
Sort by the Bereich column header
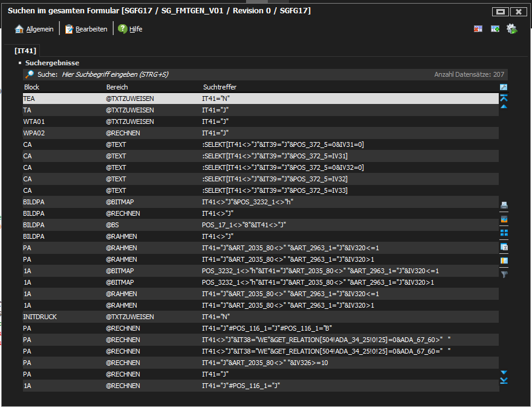coord(117,87)
